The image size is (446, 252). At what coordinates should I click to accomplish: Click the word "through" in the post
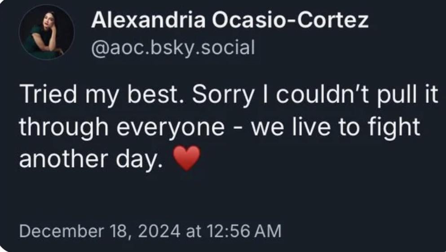click(x=62, y=128)
